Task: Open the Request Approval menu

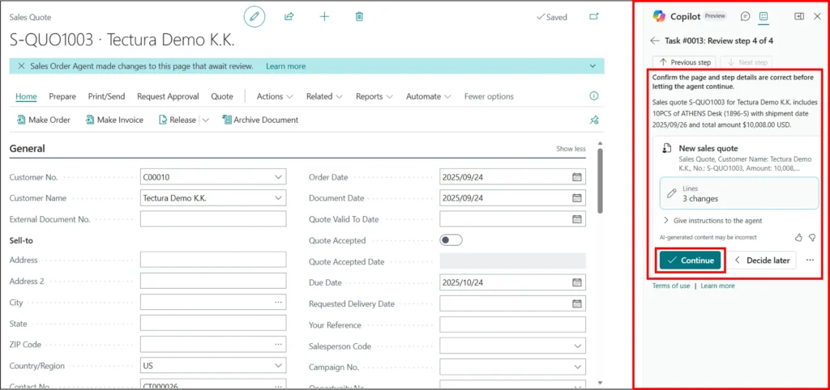Action: (168, 96)
